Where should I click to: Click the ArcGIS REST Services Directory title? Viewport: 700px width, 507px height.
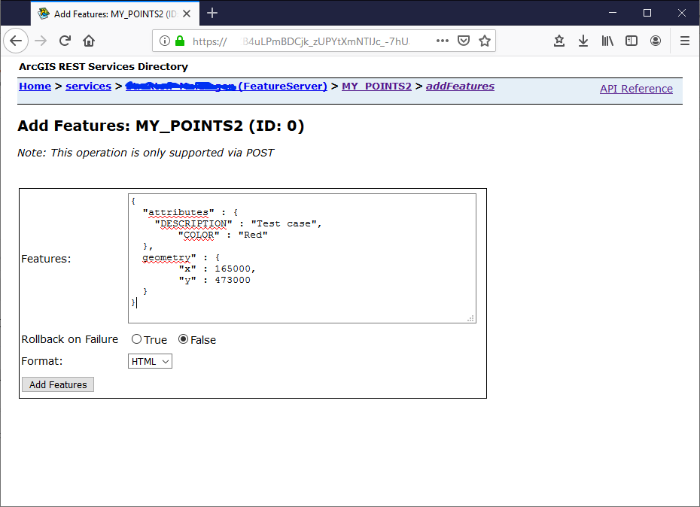(x=104, y=66)
